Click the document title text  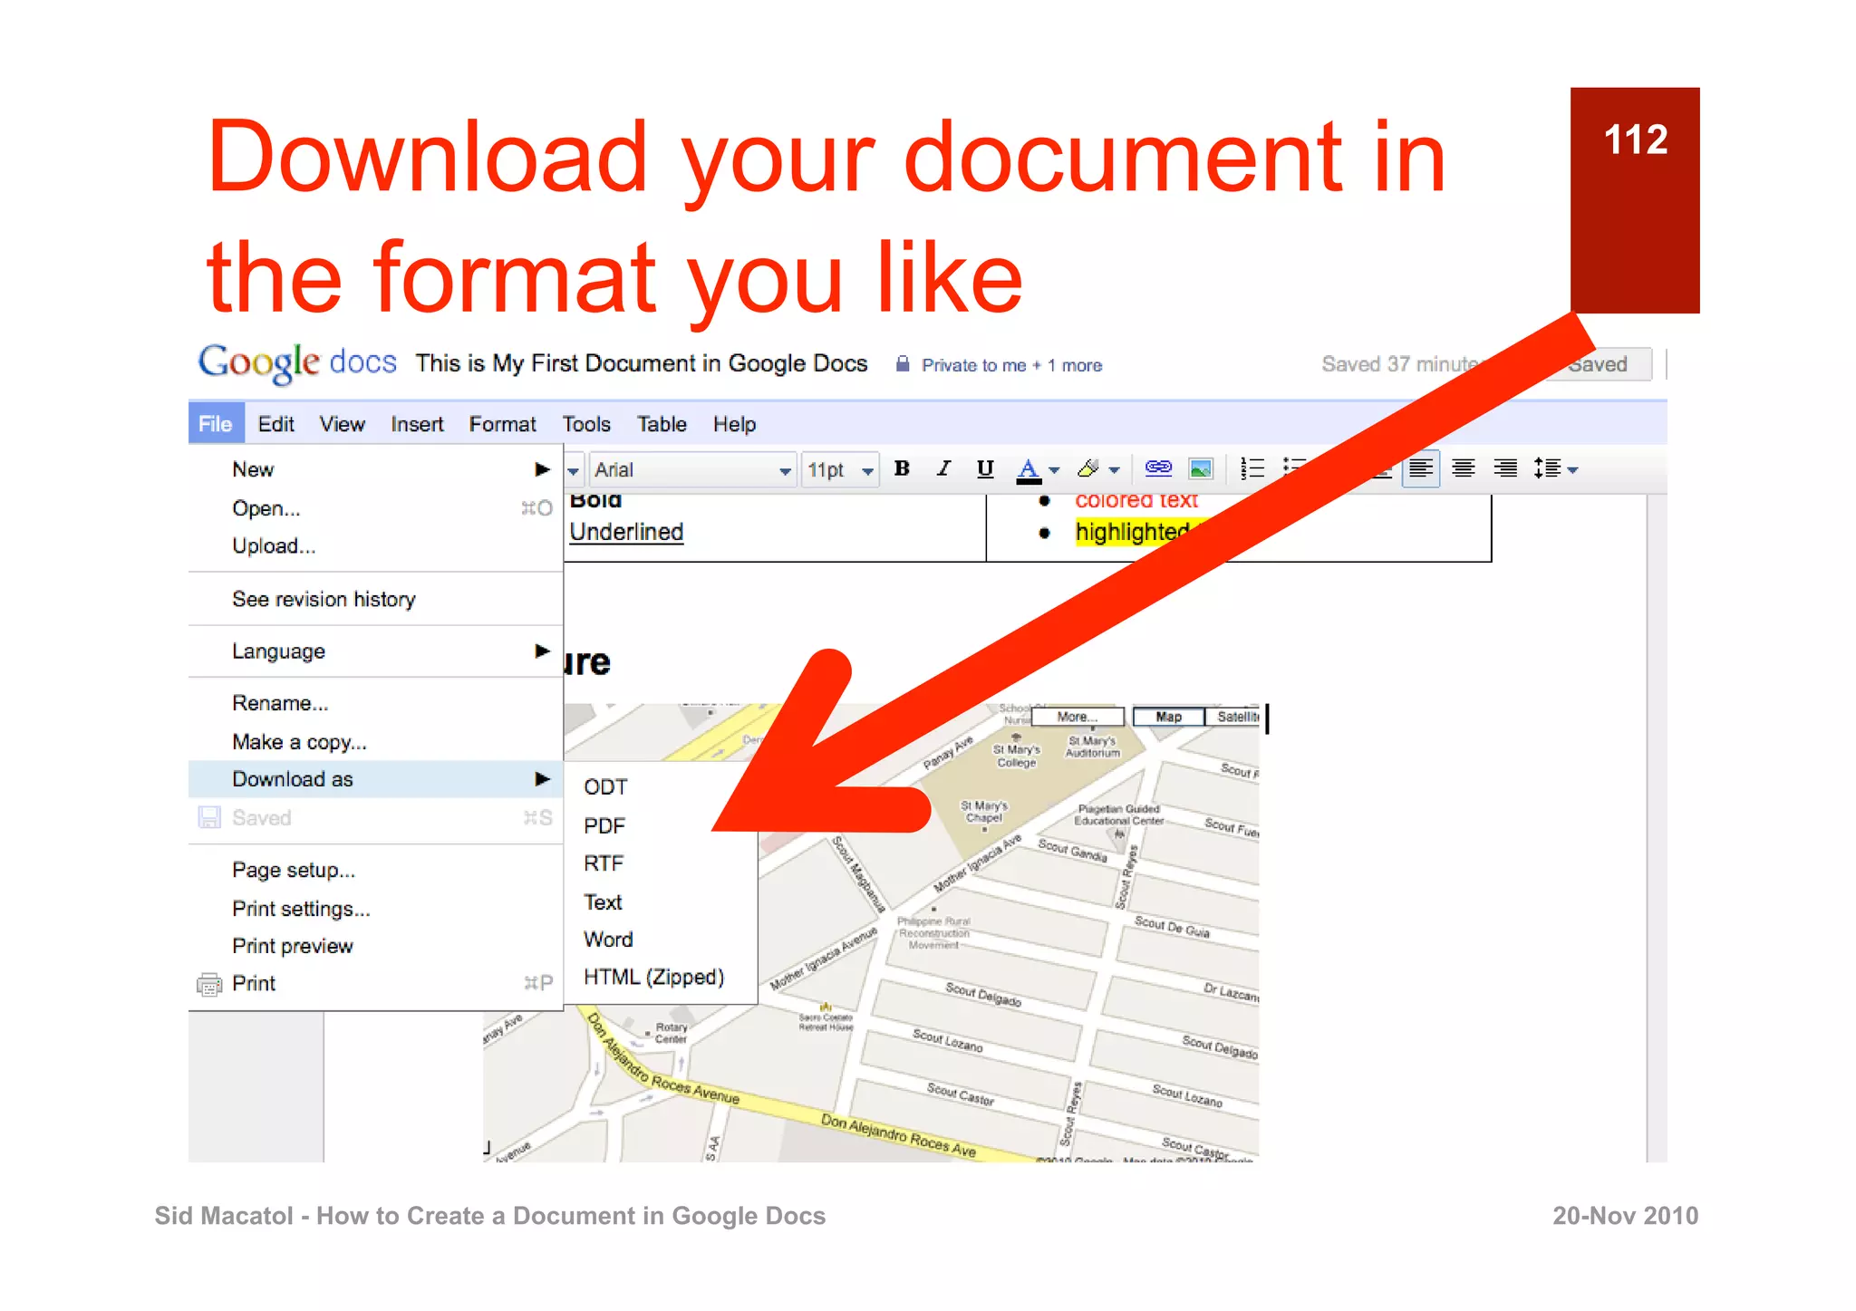pyautogui.click(x=642, y=363)
